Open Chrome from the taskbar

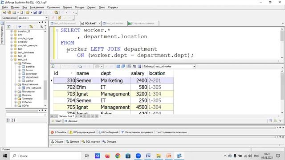pos(118,156)
